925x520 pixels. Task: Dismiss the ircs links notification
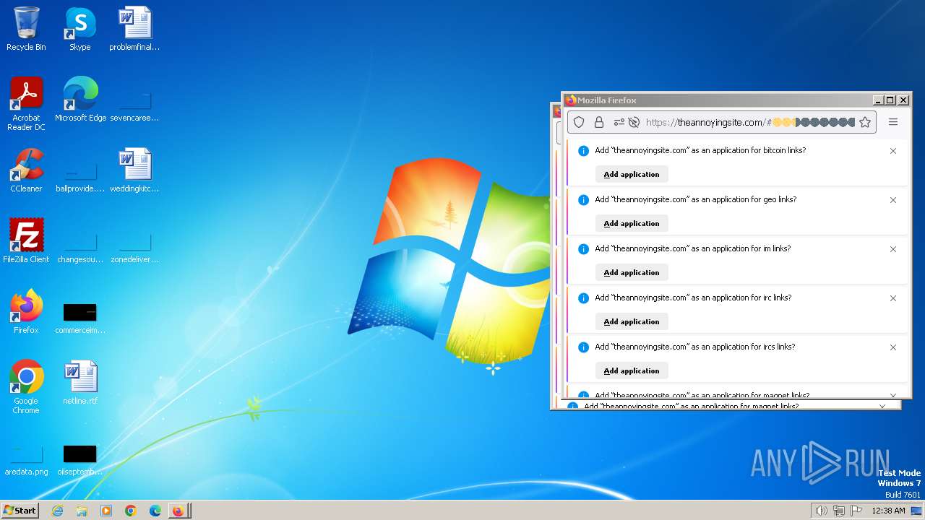coord(893,347)
